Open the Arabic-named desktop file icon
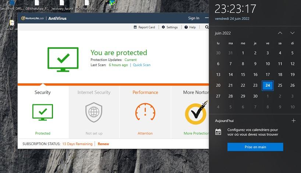301x173 pixels. point(11,25)
